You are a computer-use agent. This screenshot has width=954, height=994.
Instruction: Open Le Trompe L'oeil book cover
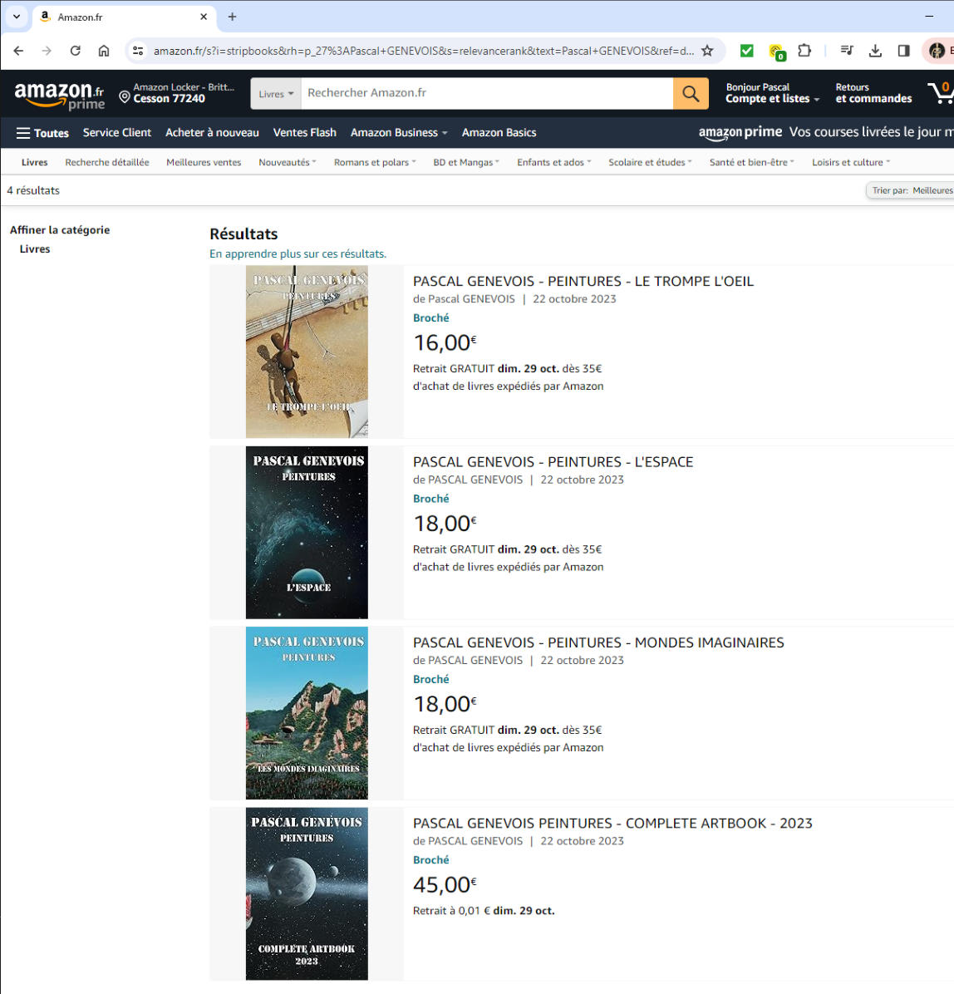307,352
